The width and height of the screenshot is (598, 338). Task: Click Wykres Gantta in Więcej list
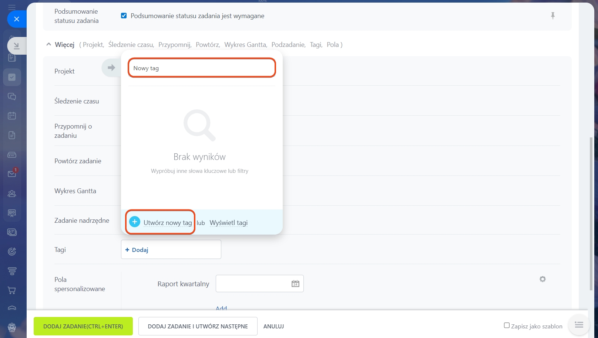pos(245,45)
